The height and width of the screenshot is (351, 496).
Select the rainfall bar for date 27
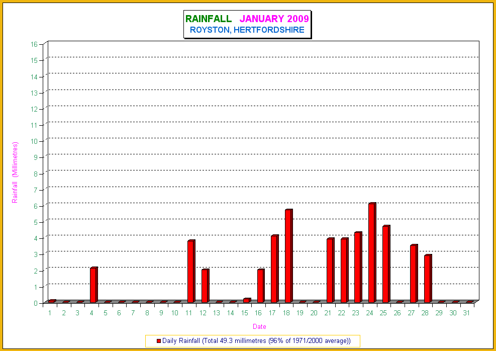tap(414, 274)
